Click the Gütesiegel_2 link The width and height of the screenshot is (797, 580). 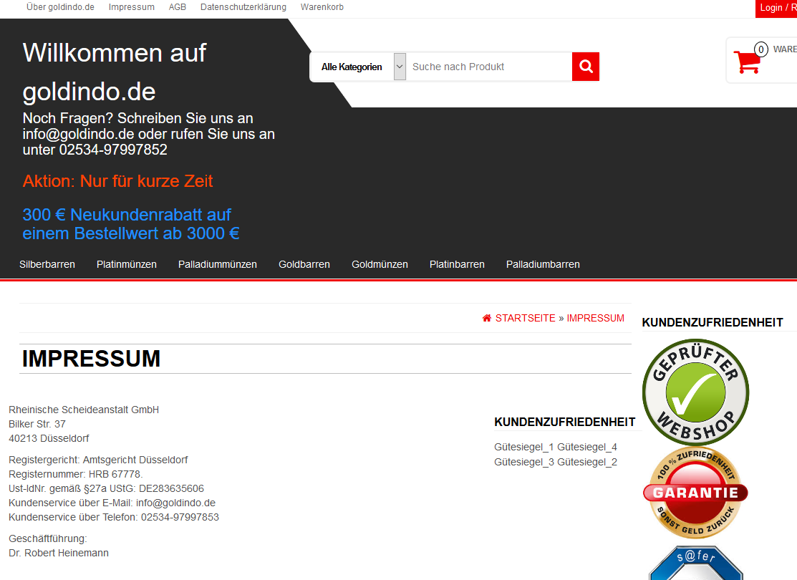click(587, 462)
